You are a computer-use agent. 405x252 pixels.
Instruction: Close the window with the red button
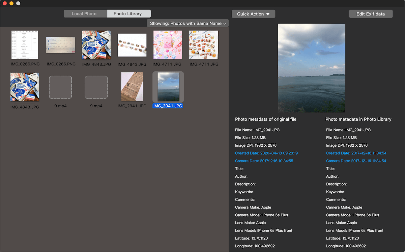click(5, 3)
